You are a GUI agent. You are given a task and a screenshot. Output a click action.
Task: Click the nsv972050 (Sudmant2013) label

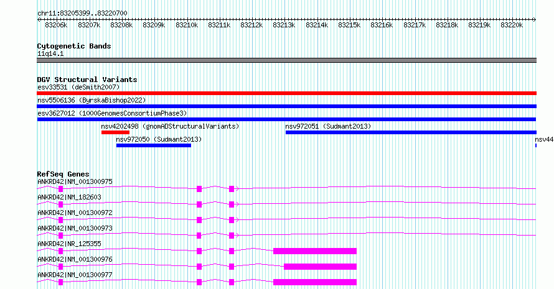tap(159, 139)
